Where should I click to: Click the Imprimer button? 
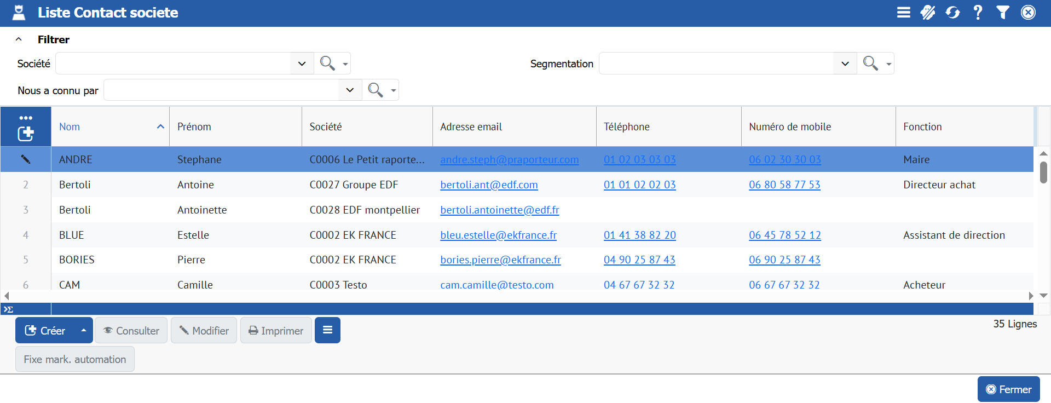276,331
